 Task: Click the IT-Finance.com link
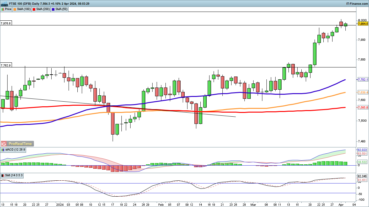357,3
